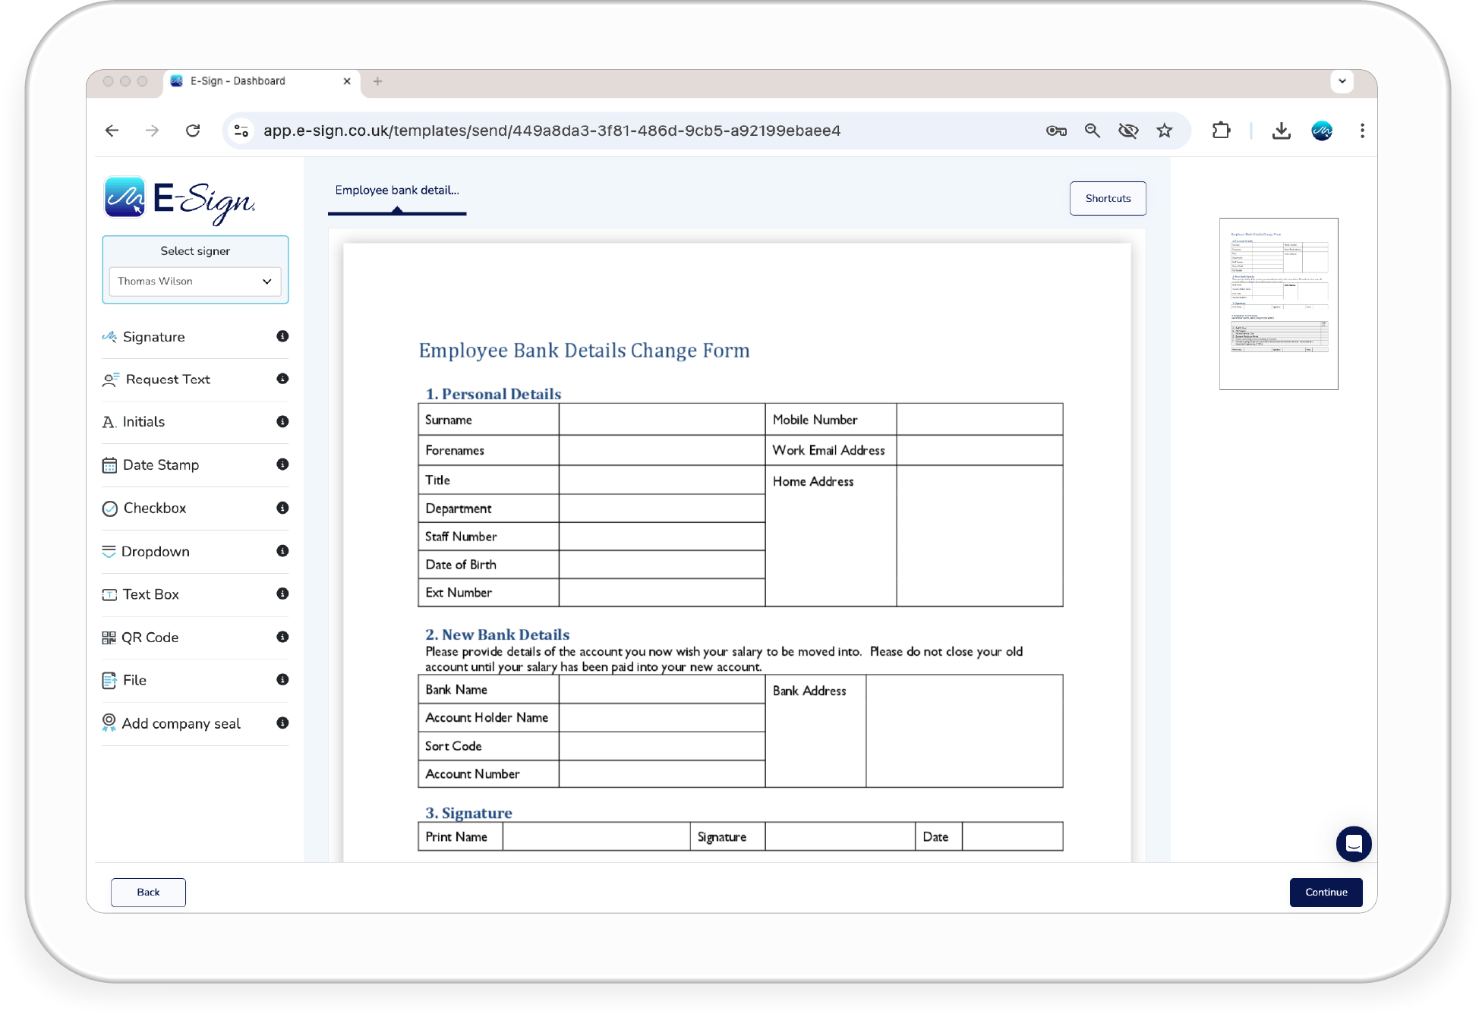
Task: Select the Signature field tool
Action: pos(195,337)
